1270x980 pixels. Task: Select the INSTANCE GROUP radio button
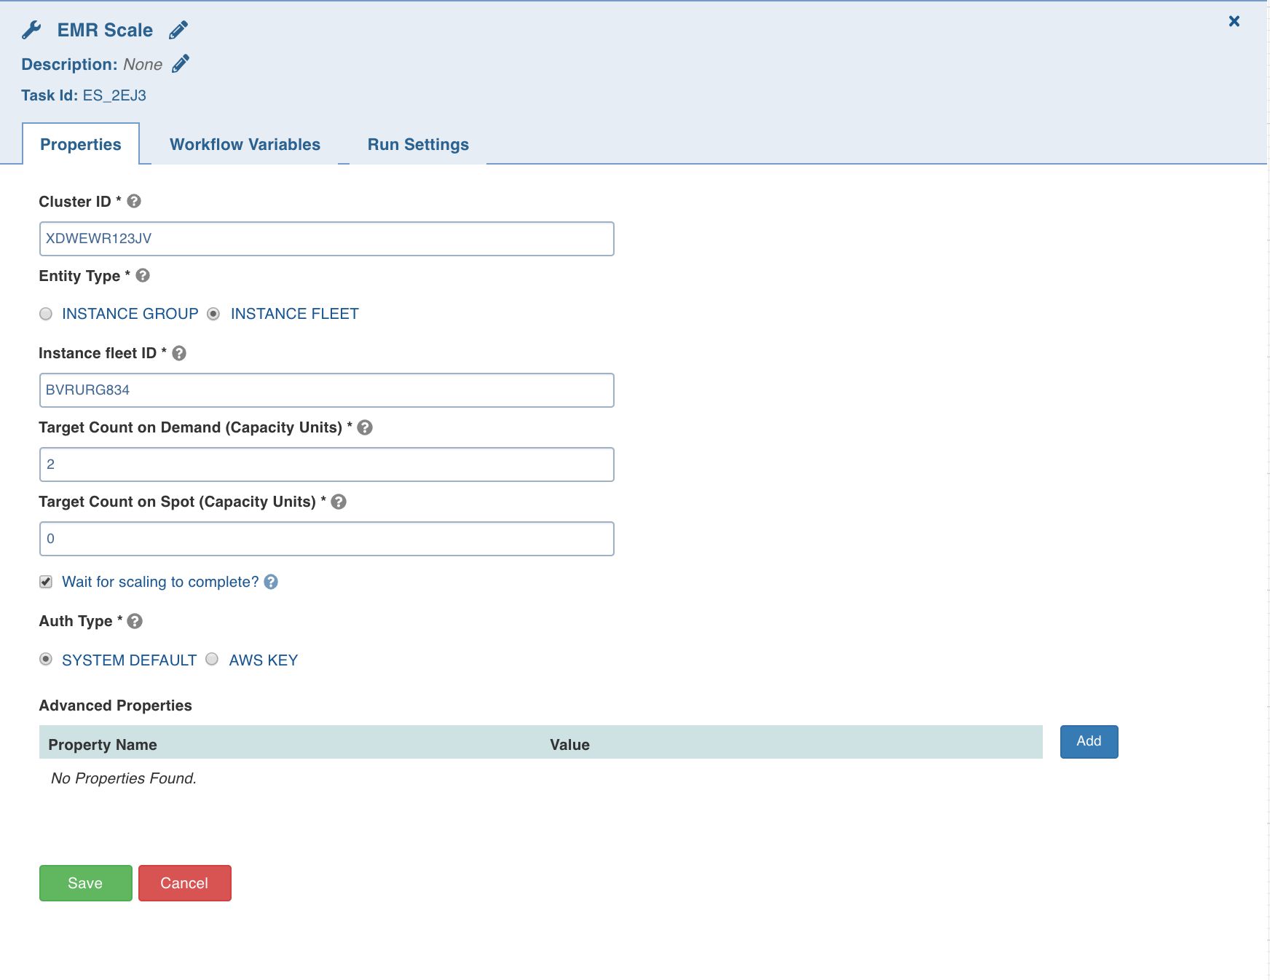point(46,314)
